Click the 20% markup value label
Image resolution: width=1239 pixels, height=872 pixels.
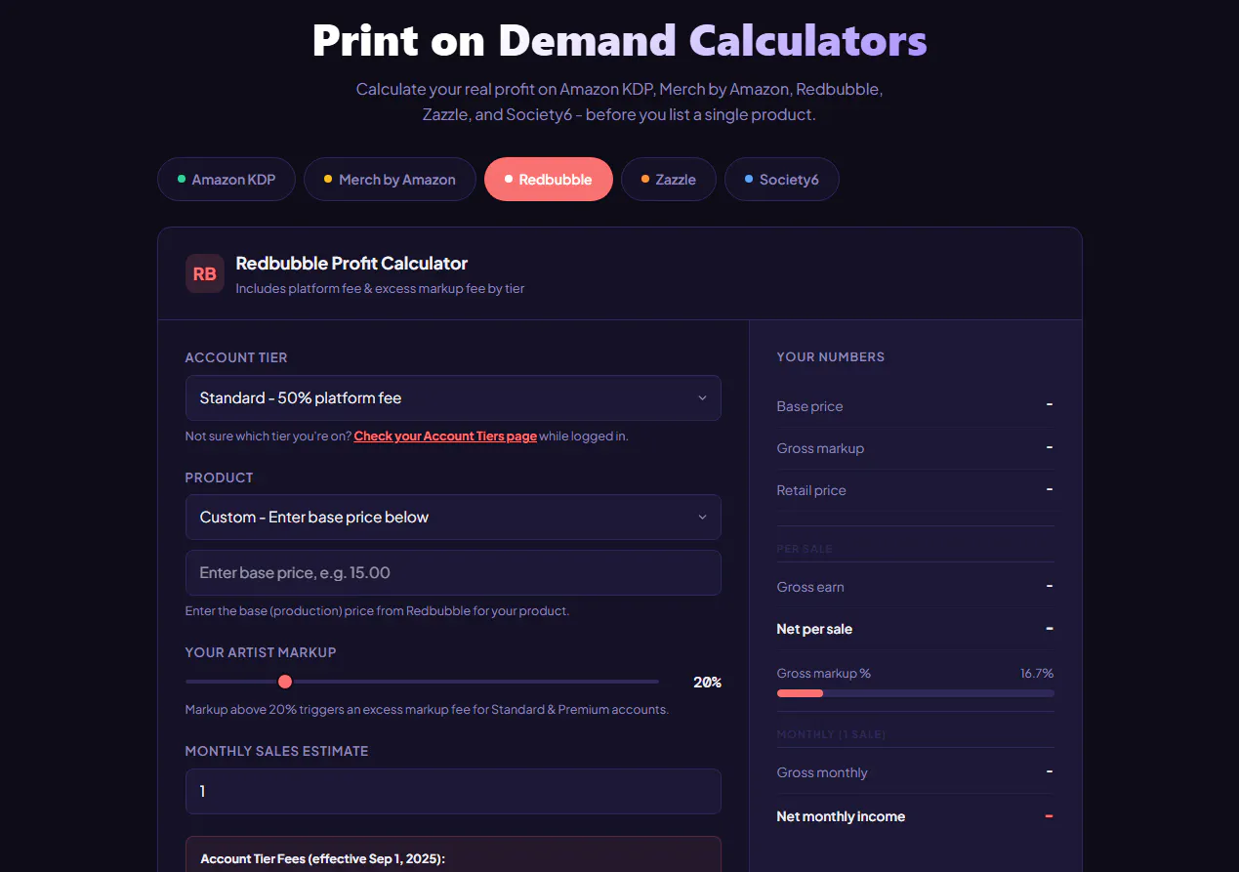707,683
